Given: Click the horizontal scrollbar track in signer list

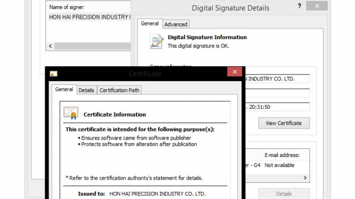Looking at the screenshot, I should tap(93, 46).
